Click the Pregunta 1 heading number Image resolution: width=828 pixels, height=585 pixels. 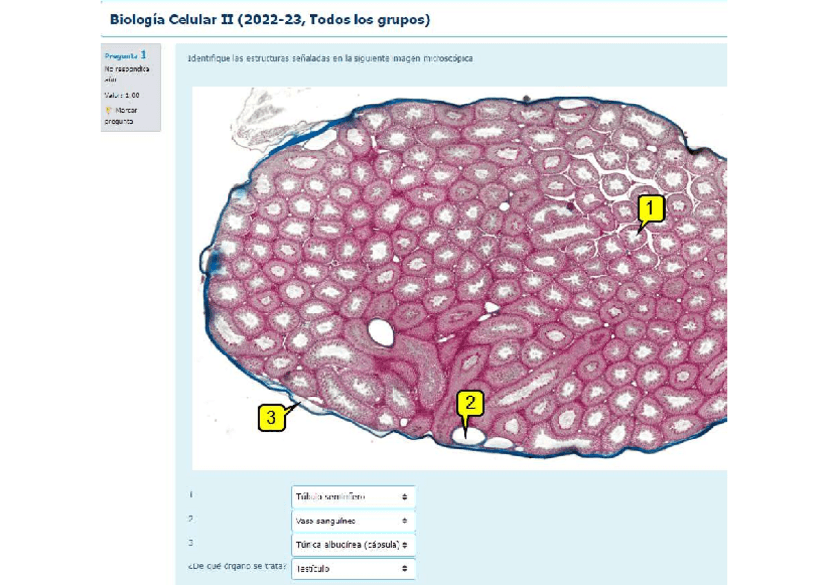click(x=143, y=55)
